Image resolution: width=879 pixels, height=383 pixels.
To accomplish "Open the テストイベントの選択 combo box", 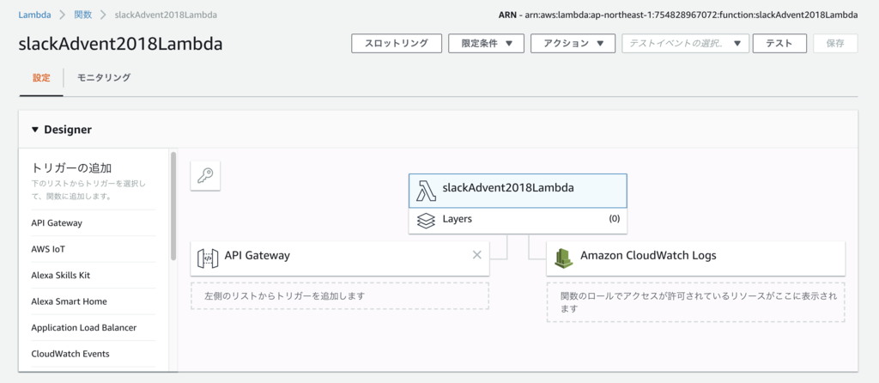I will [686, 43].
